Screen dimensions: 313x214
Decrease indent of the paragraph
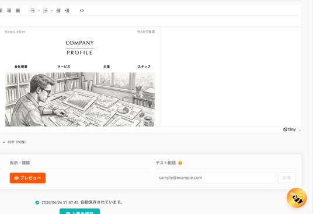(58, 10)
